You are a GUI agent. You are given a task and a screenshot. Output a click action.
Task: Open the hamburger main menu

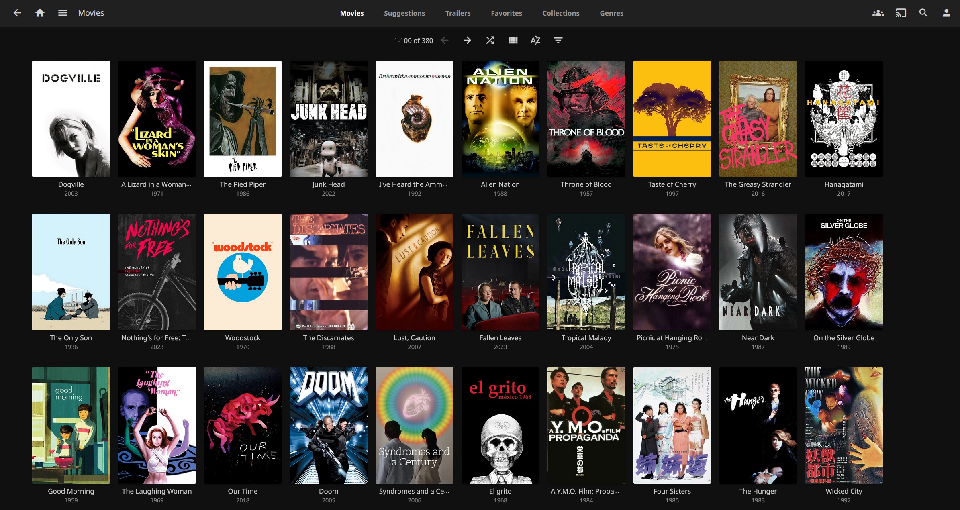[62, 13]
